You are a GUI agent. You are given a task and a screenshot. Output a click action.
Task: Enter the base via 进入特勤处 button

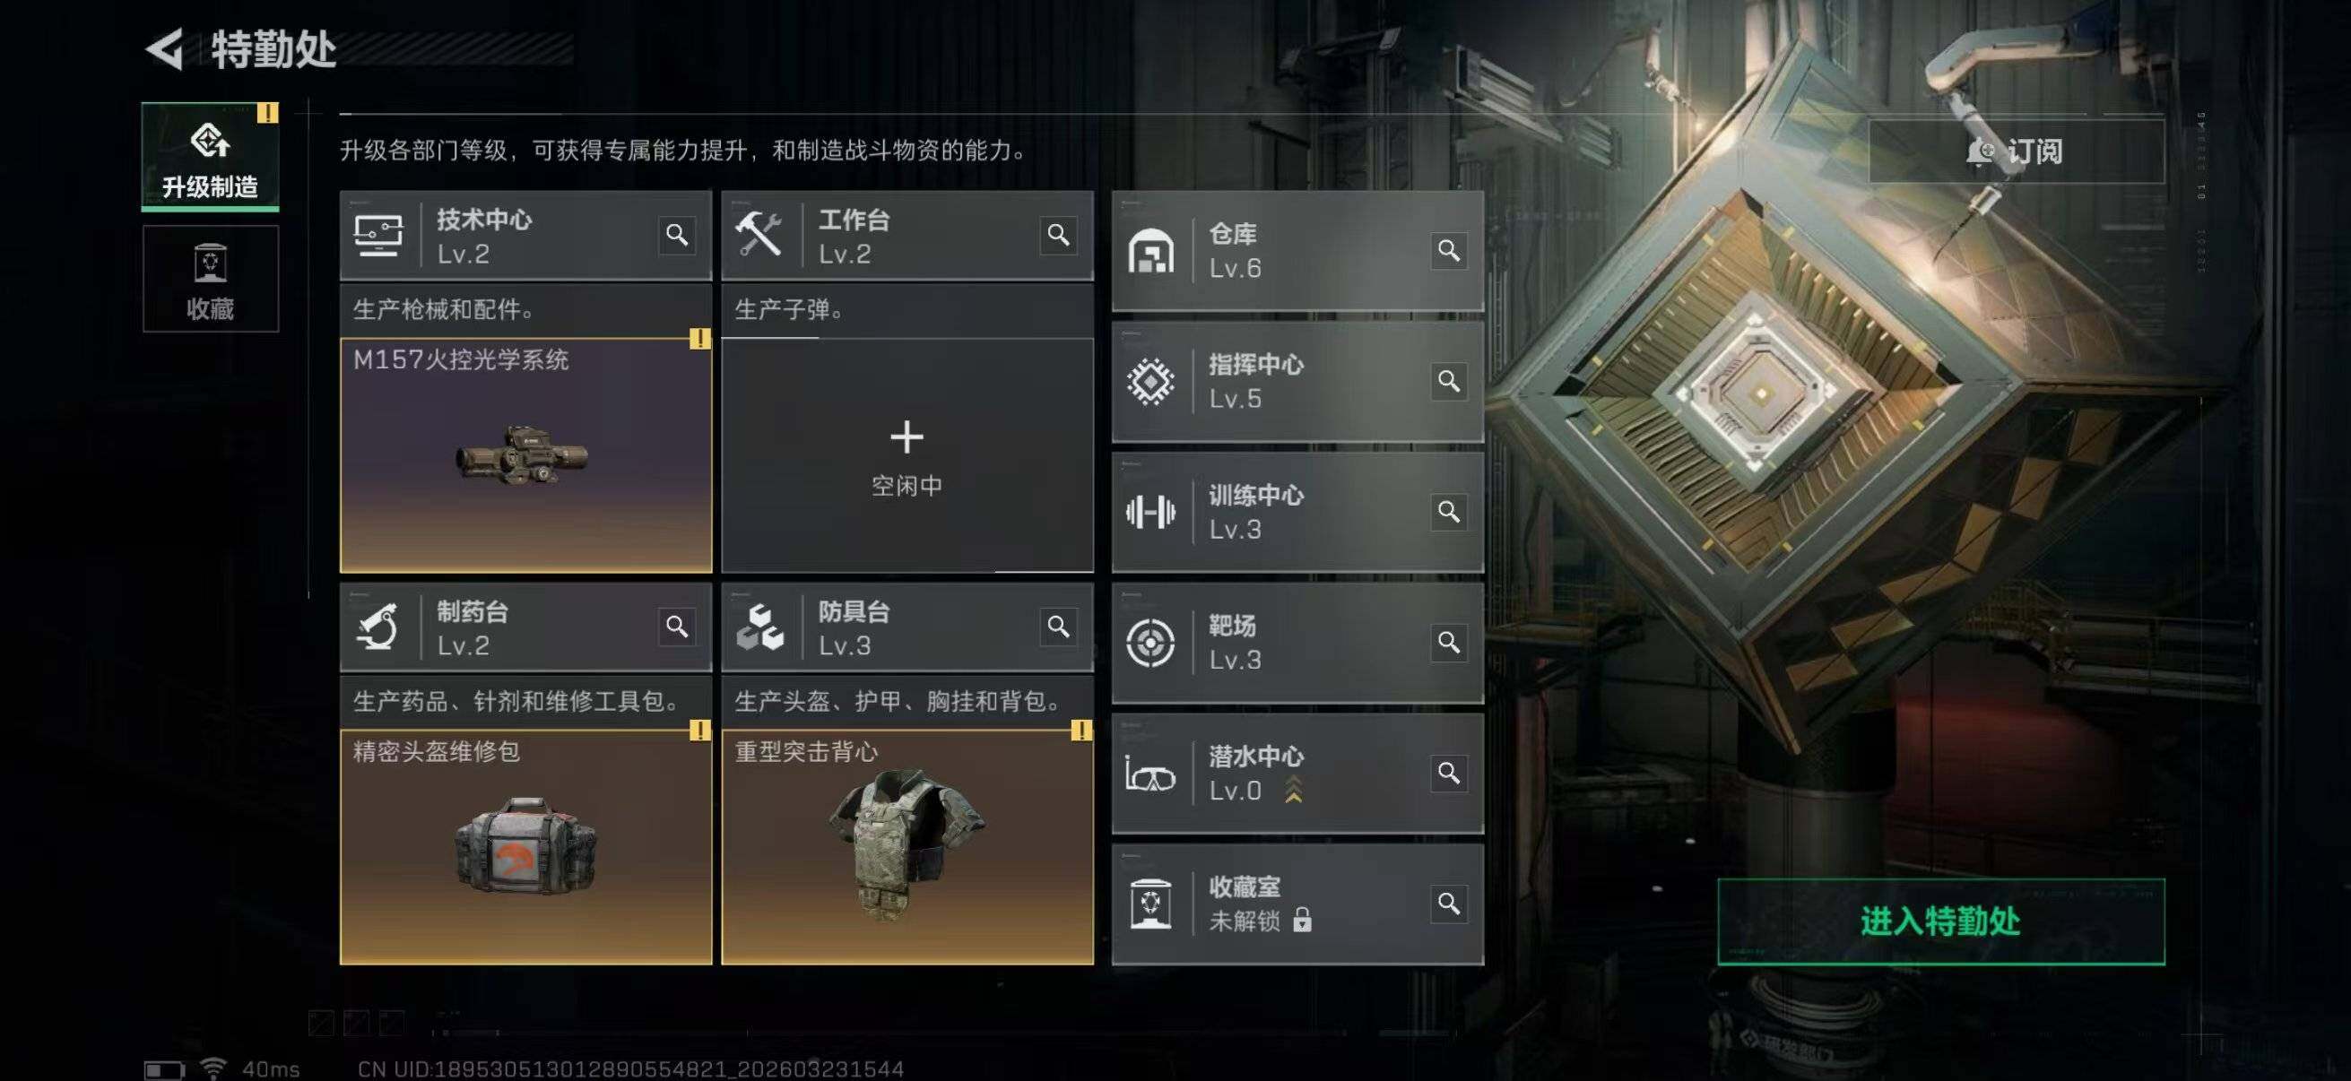pos(1940,921)
